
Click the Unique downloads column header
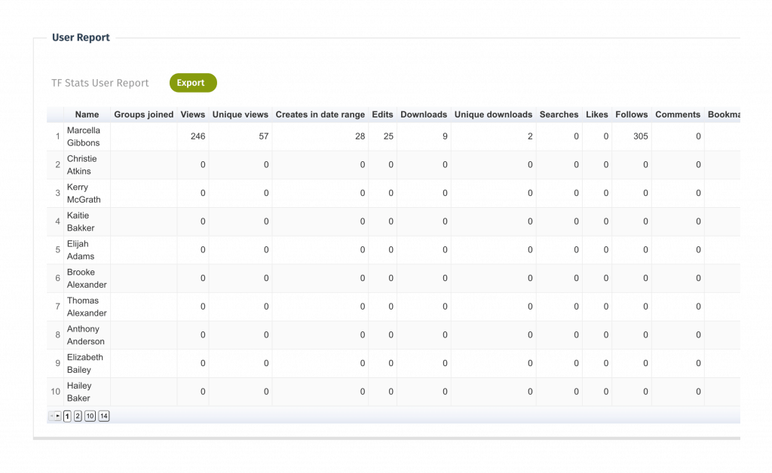pos(493,114)
